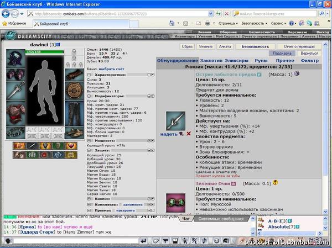This screenshot has height=248, width=332.
Task: Click the smiley face icon in chat toolbar
Action: coord(216,241)
